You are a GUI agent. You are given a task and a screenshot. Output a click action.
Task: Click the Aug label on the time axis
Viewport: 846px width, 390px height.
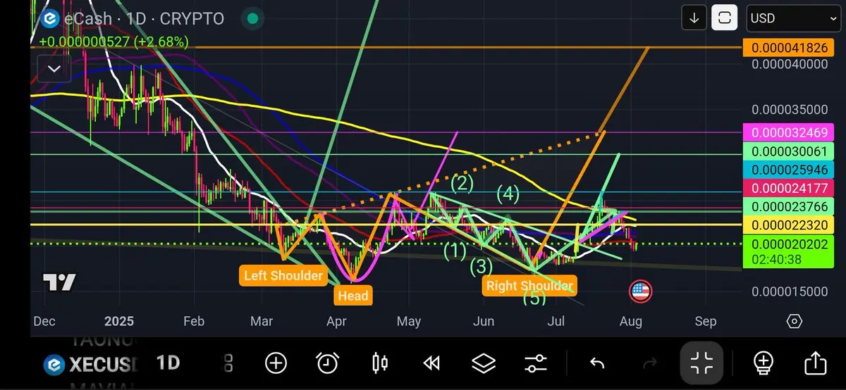[x=630, y=322]
